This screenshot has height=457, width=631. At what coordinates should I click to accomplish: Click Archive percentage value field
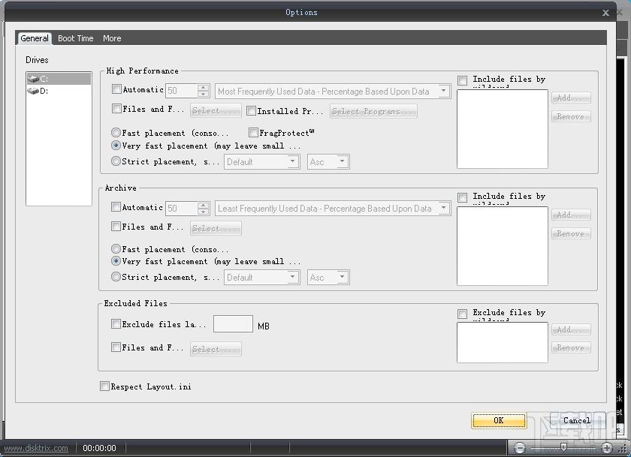pos(182,208)
